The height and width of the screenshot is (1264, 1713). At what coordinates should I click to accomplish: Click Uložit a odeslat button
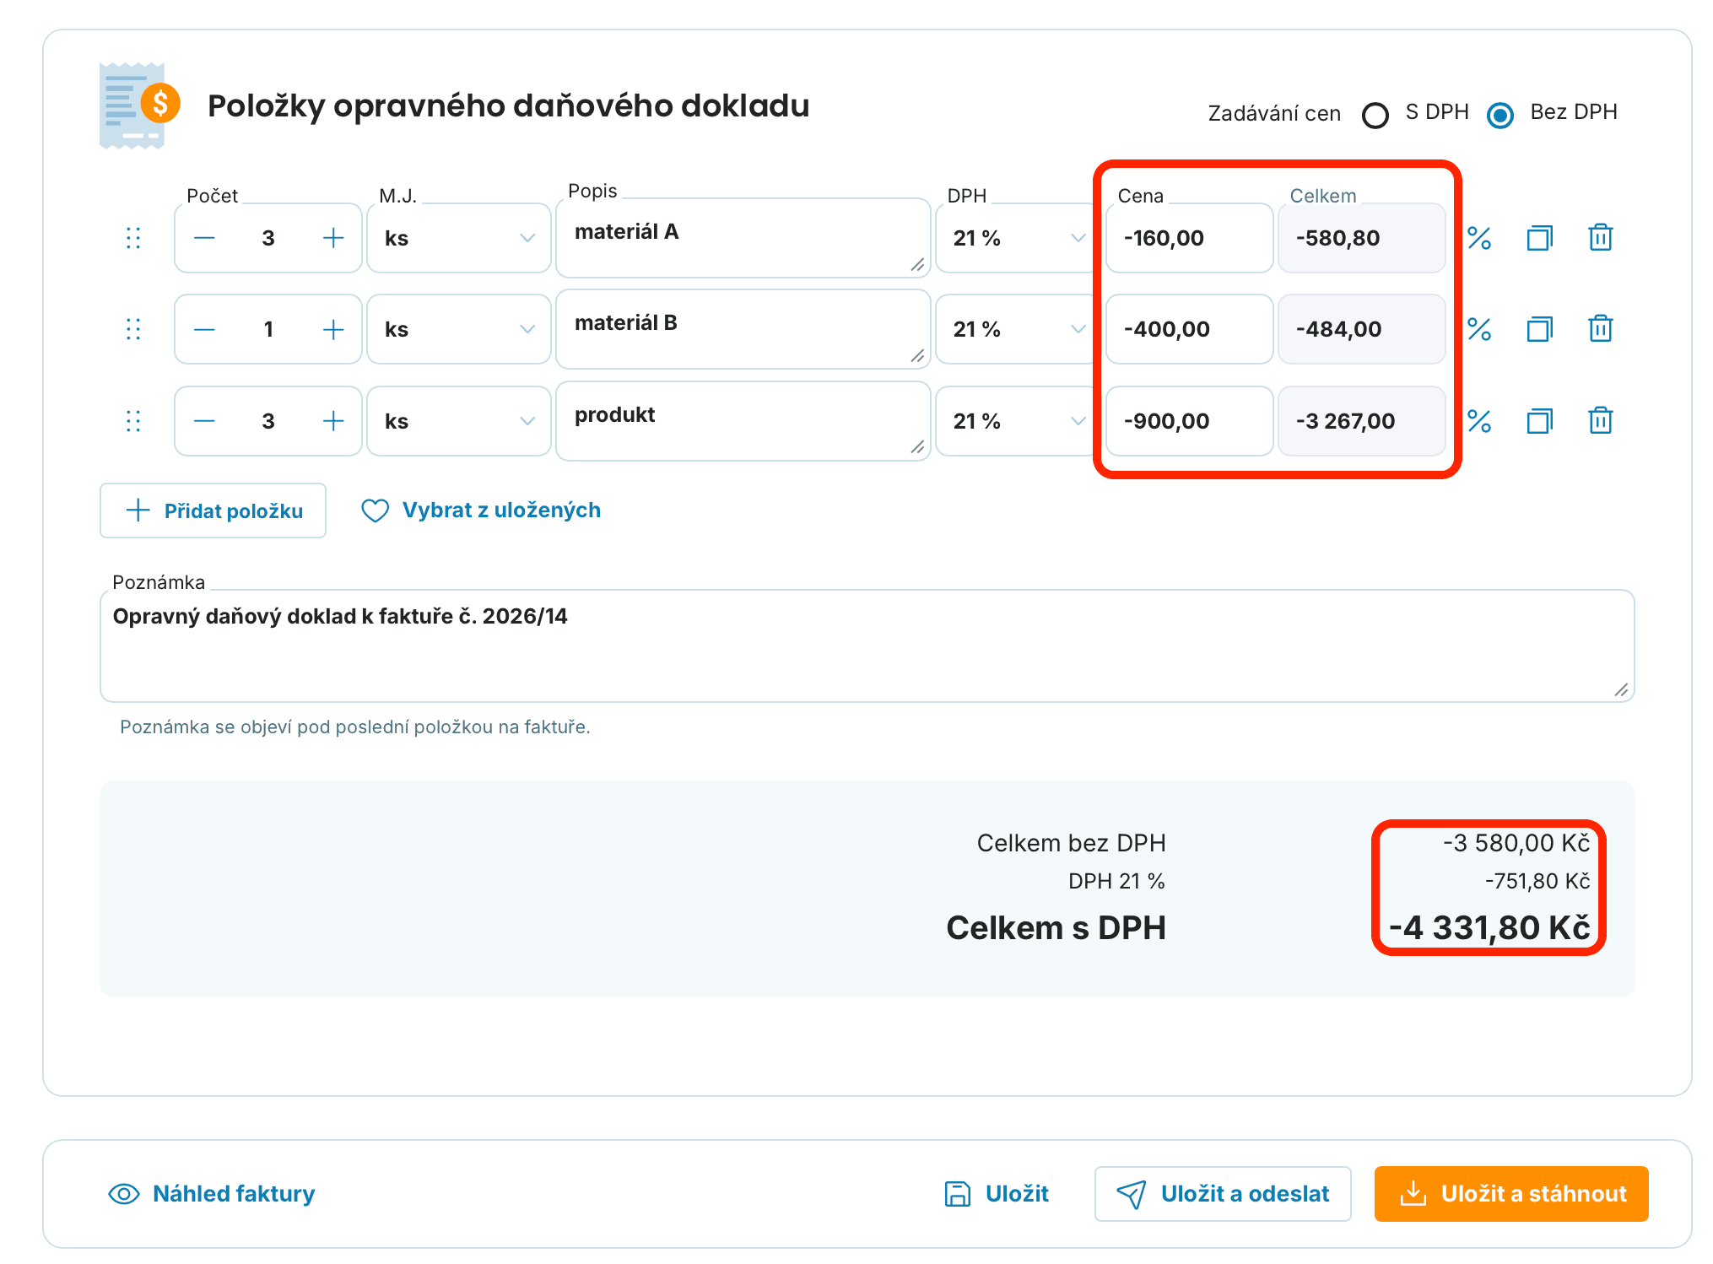tap(1223, 1194)
